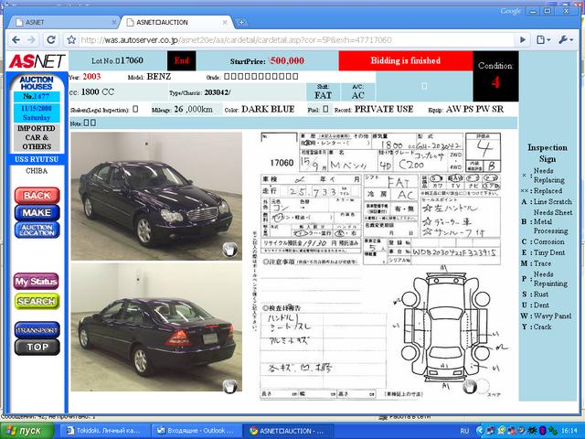This screenshot has width=585, height=439.
Task: Open Outlook inbox taskbar window
Action: 197,431
